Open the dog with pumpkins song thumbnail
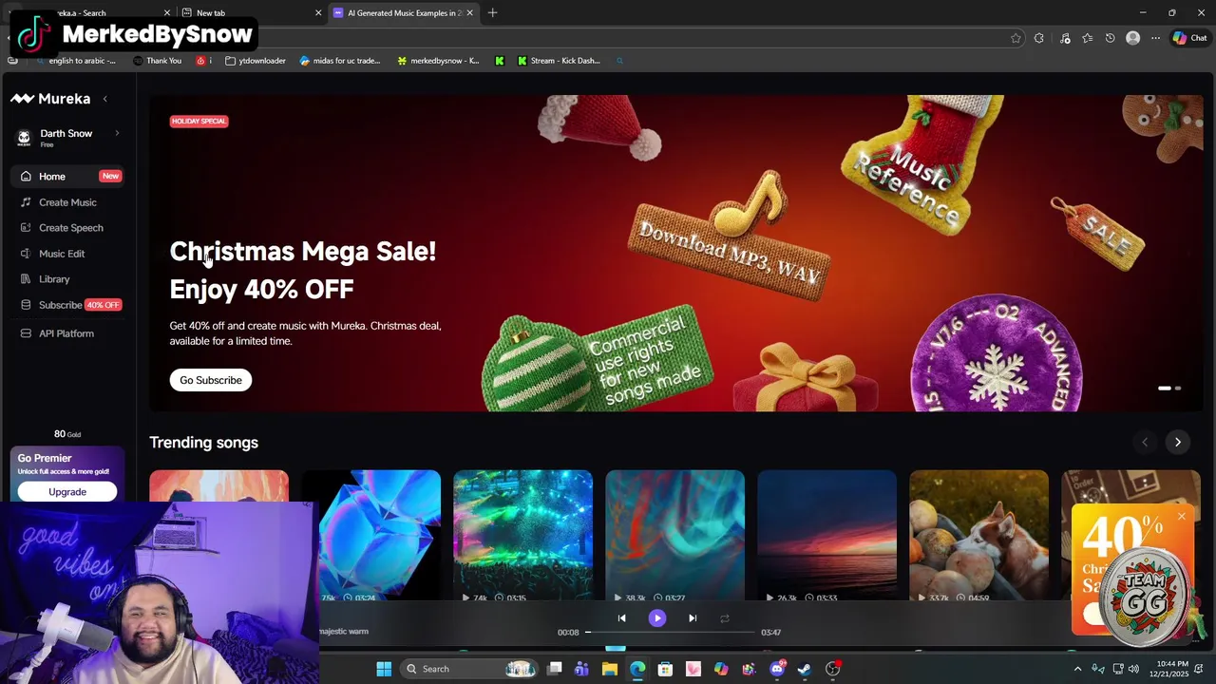The width and height of the screenshot is (1216, 684). (x=979, y=537)
